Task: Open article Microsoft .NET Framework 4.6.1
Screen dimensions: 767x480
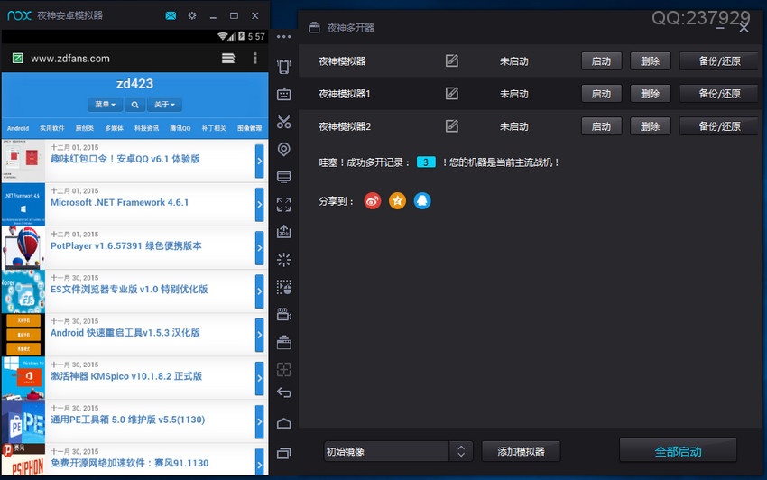Action: pyautogui.click(x=119, y=202)
